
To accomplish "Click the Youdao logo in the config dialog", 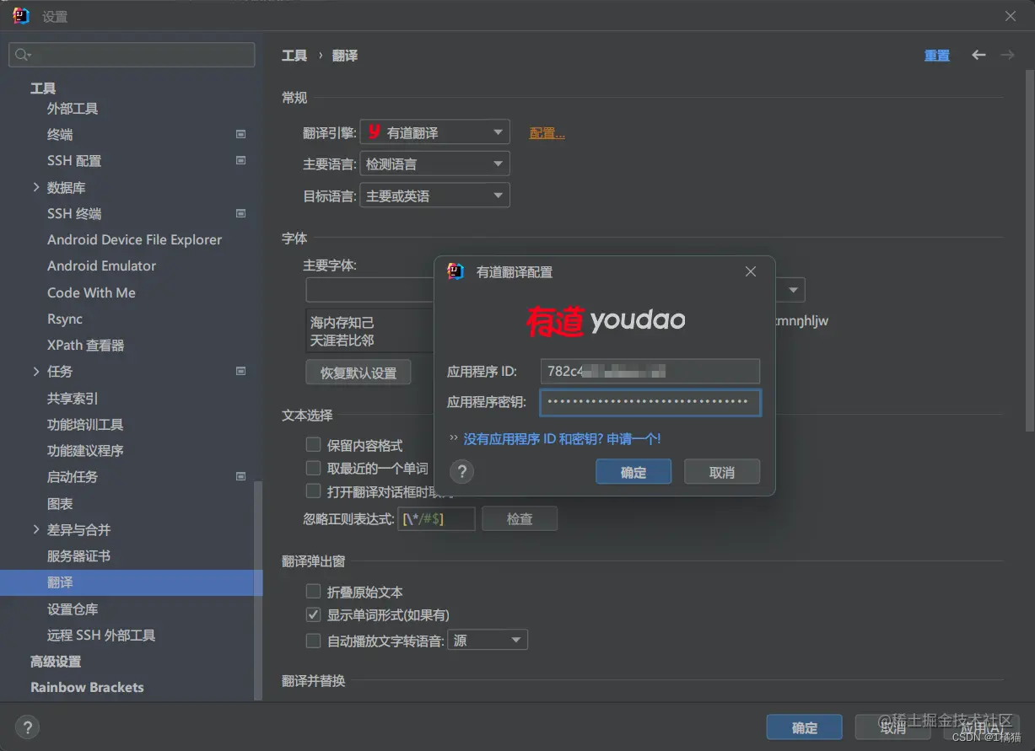I will pos(606,320).
